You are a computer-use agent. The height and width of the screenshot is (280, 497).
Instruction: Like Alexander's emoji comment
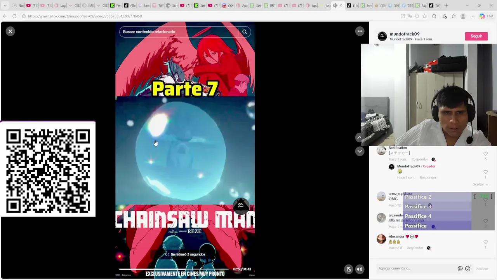tap(485, 242)
